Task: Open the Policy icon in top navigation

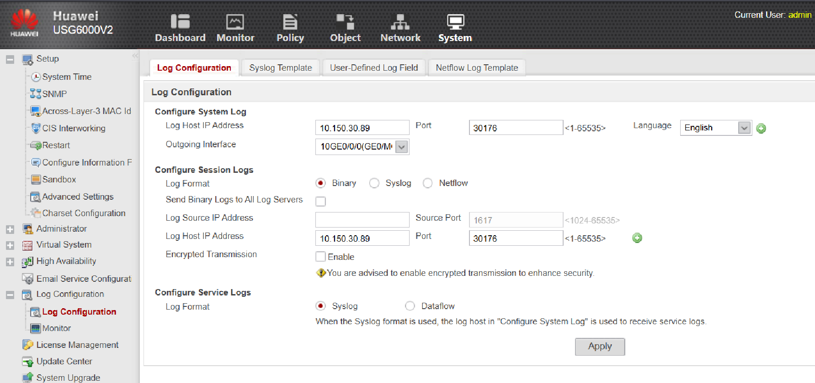Action: point(290,22)
